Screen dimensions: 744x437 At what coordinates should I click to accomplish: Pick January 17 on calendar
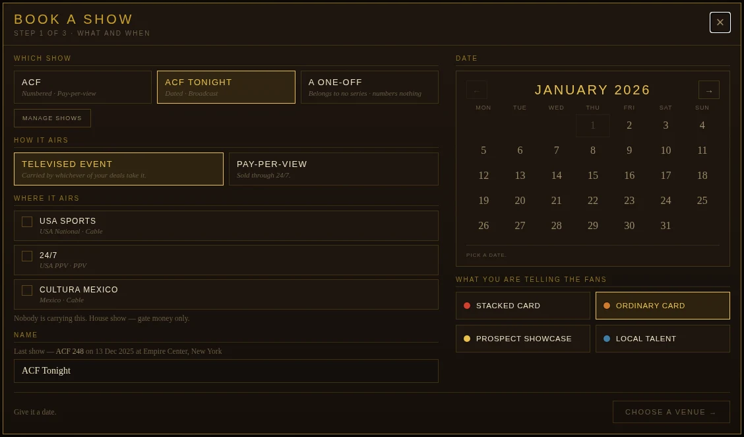666,176
